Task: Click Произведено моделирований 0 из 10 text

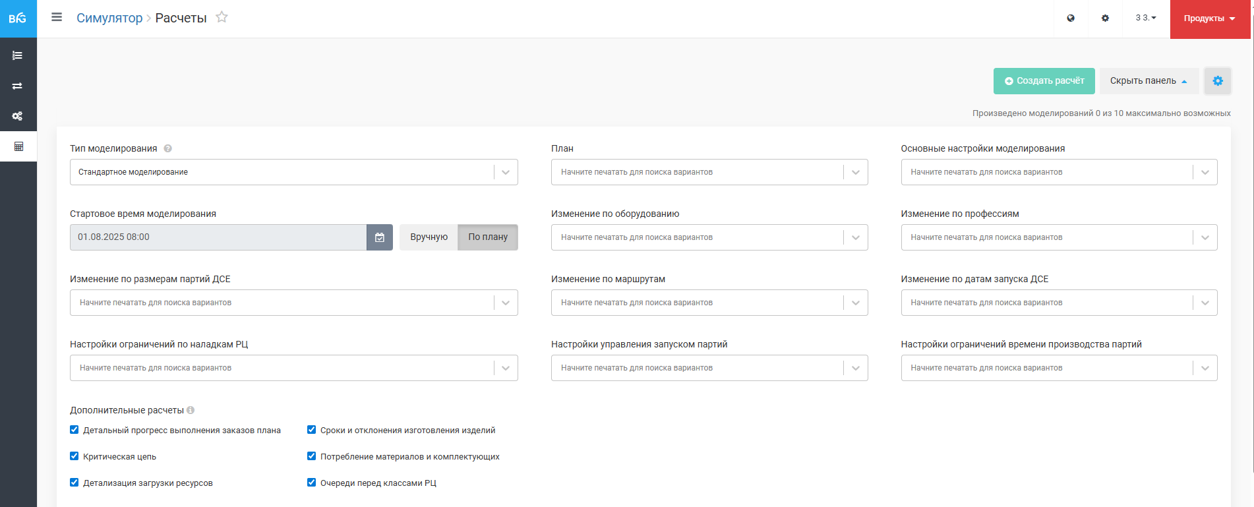Action: click(x=1102, y=113)
